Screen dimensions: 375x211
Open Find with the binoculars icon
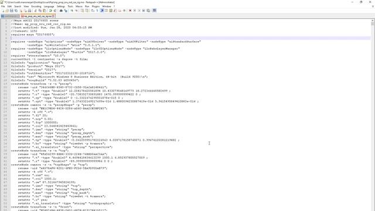coord(61,11)
